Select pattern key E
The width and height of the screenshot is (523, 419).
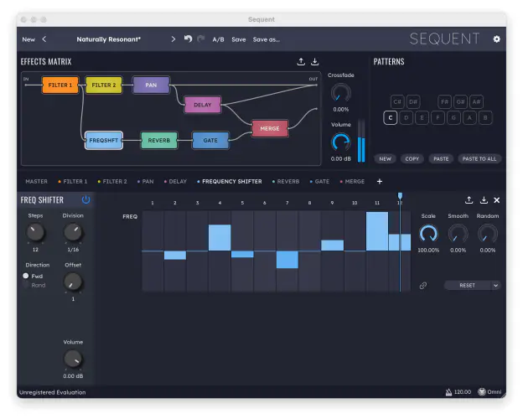422,118
